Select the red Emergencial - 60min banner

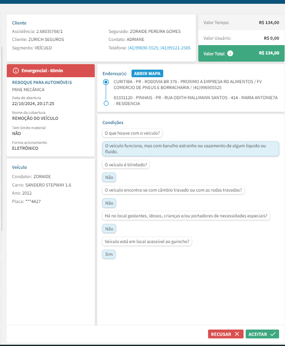[x=51, y=70]
